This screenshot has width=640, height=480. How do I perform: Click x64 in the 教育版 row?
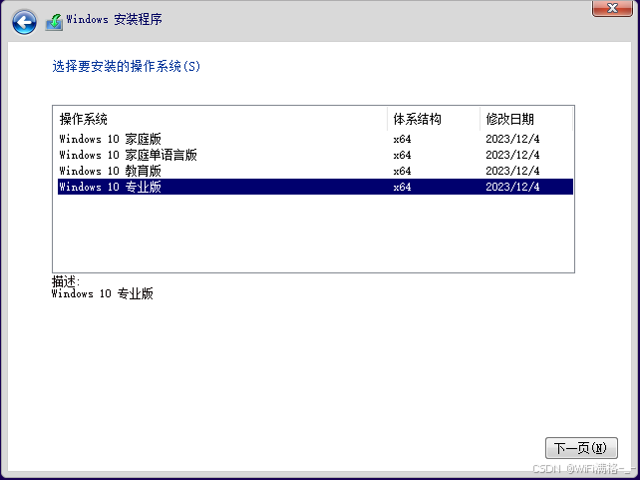click(x=402, y=171)
